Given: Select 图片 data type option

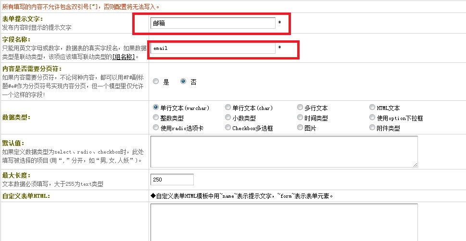Looking at the screenshot, I should tap(300, 128).
